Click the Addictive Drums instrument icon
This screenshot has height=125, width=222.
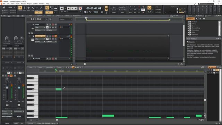pos(32,40)
